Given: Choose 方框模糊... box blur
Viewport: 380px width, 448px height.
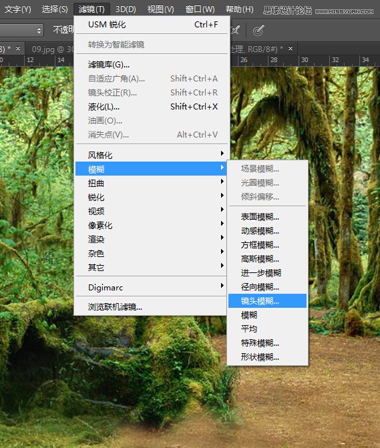Looking at the screenshot, I should tap(267, 245).
